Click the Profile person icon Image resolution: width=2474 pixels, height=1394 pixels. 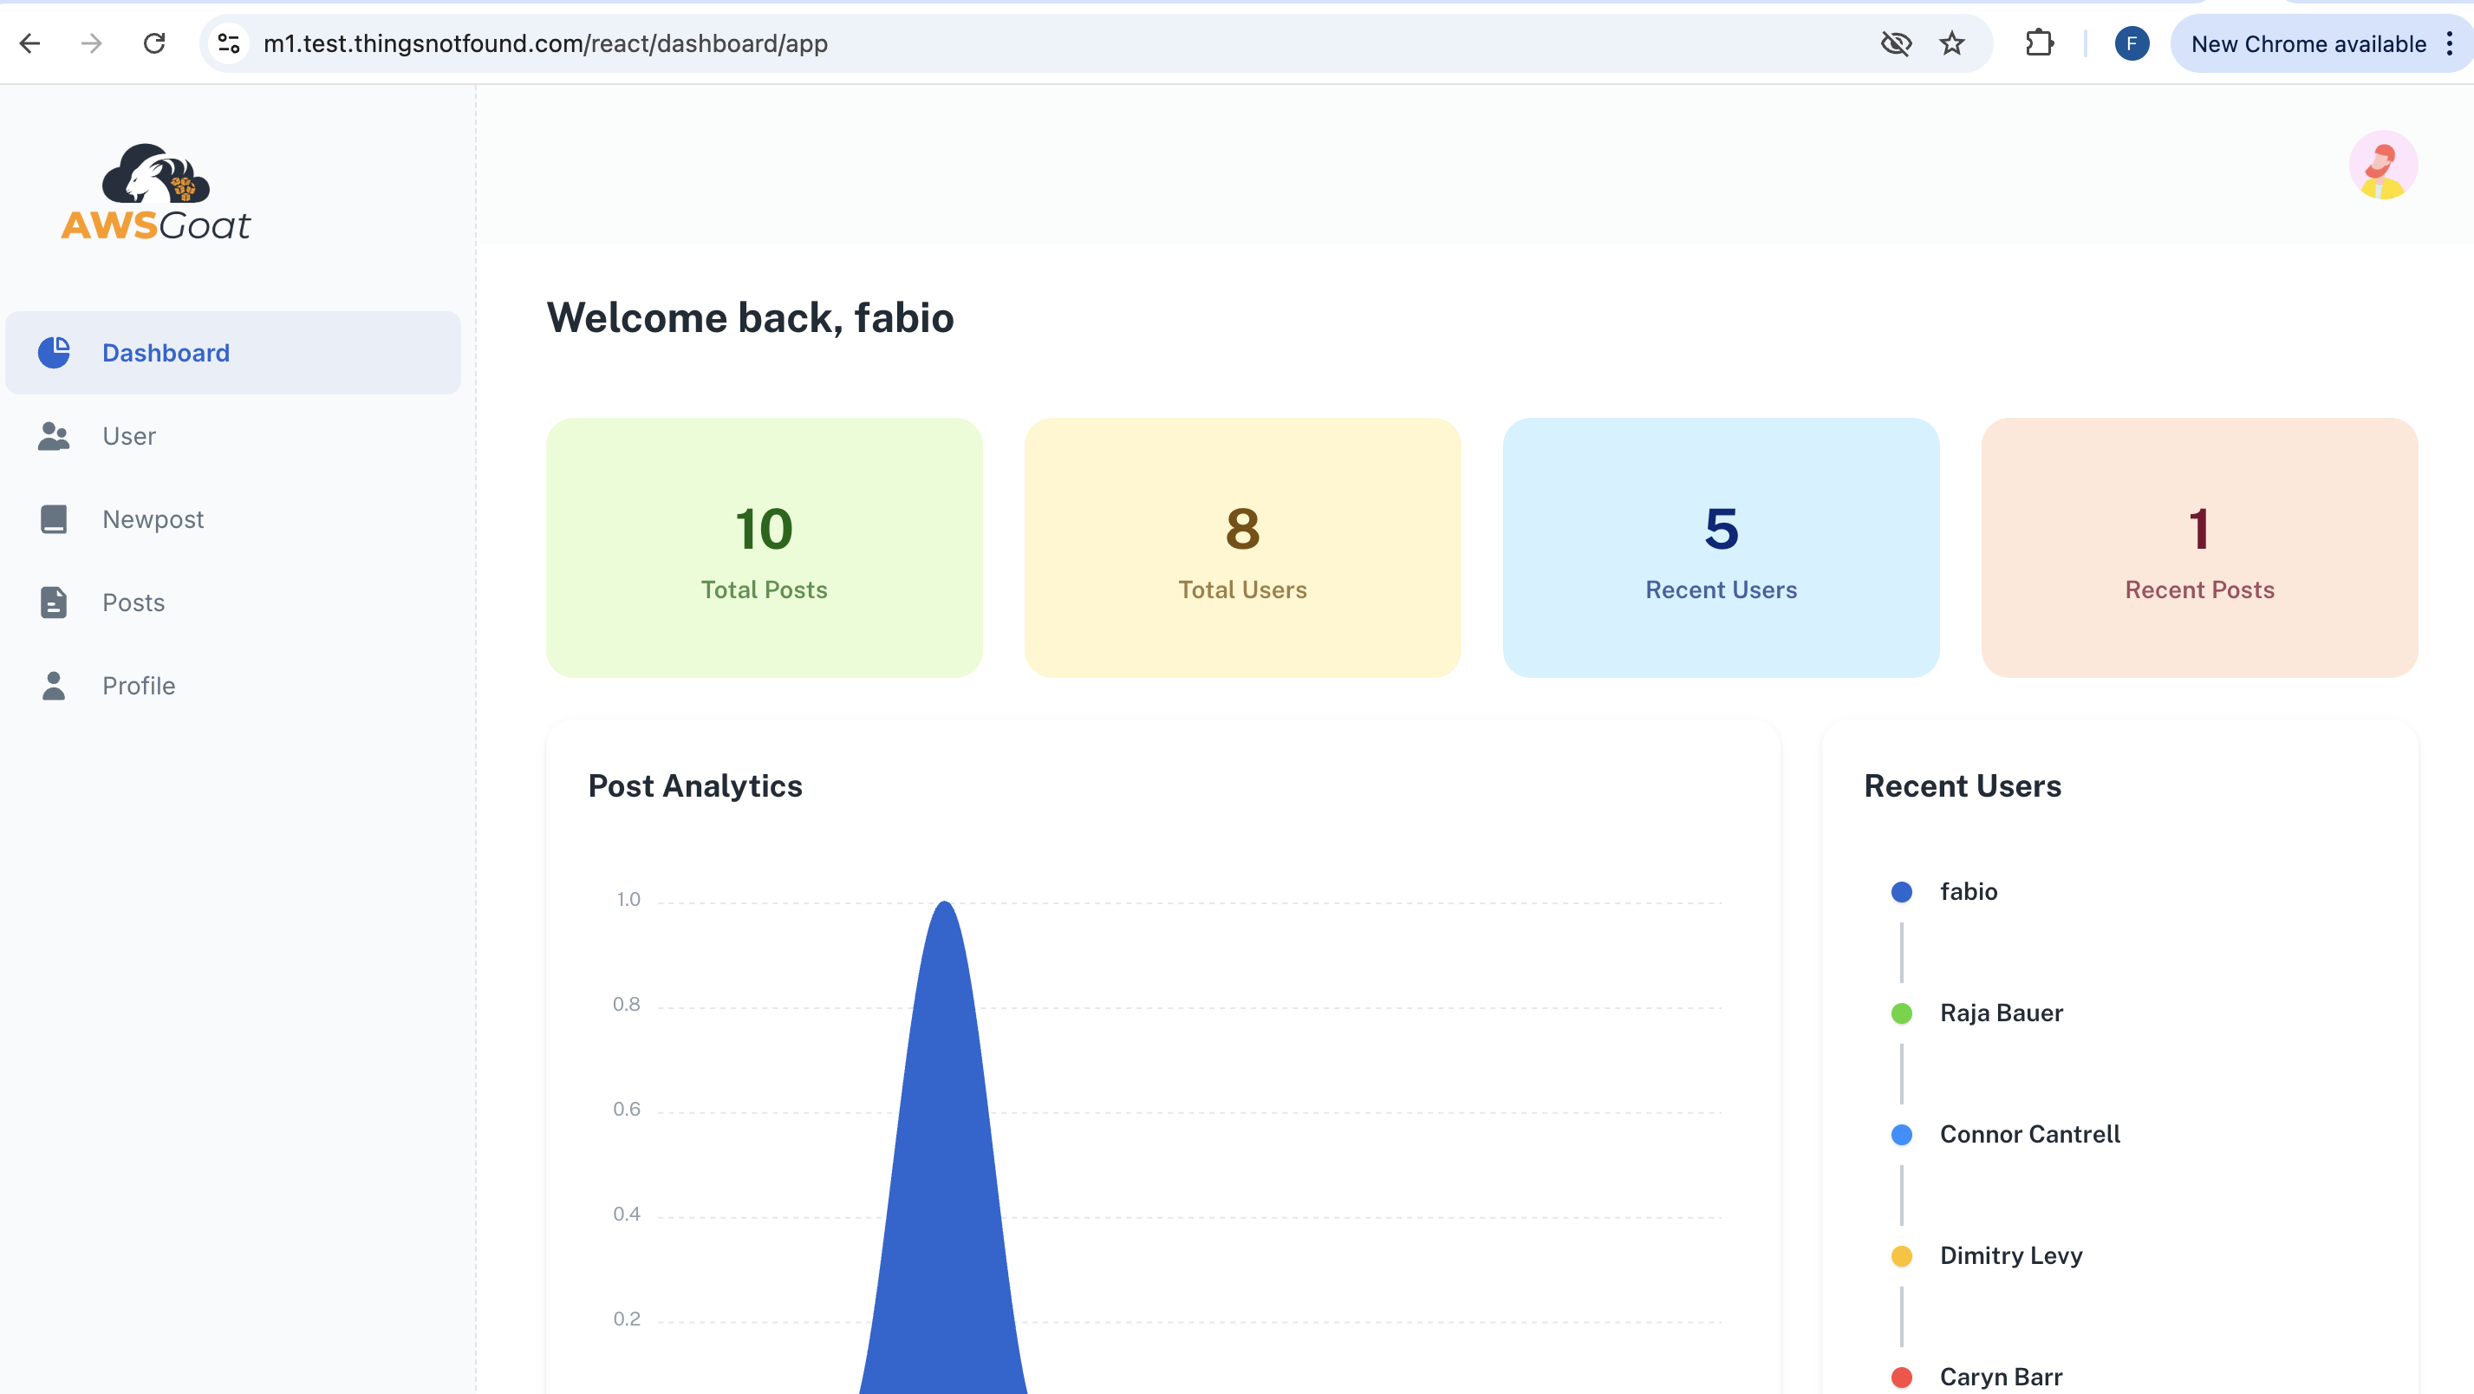click(x=54, y=685)
